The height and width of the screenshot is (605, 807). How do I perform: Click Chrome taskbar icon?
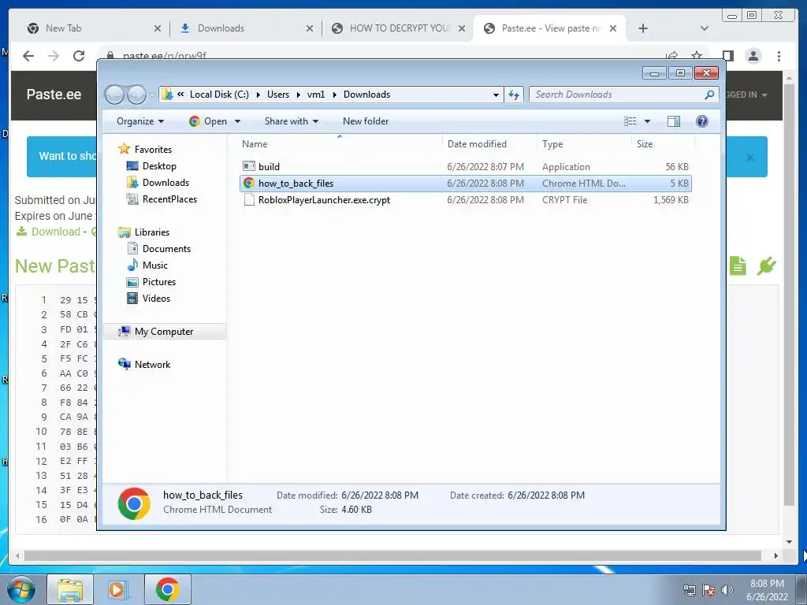coord(167,589)
